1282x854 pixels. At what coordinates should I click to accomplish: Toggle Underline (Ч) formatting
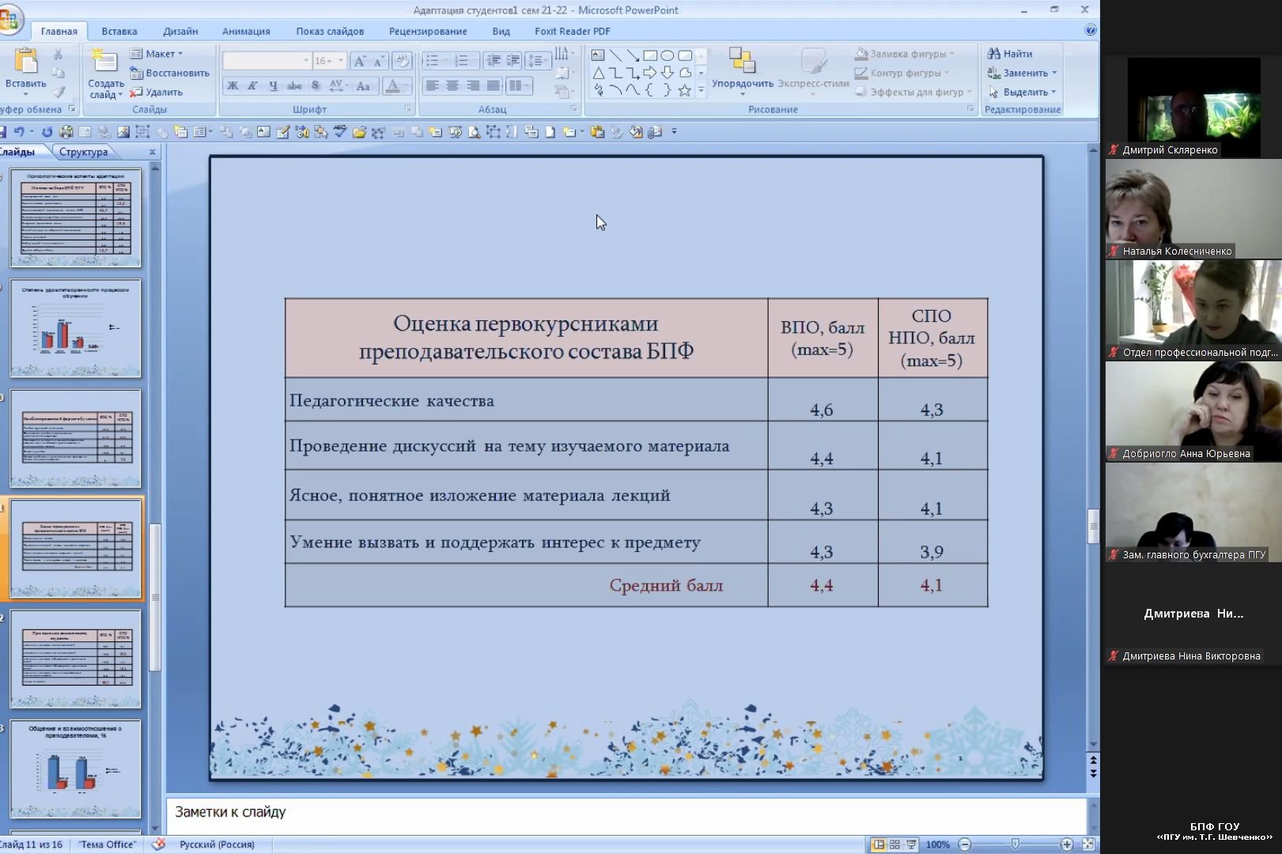point(273,86)
